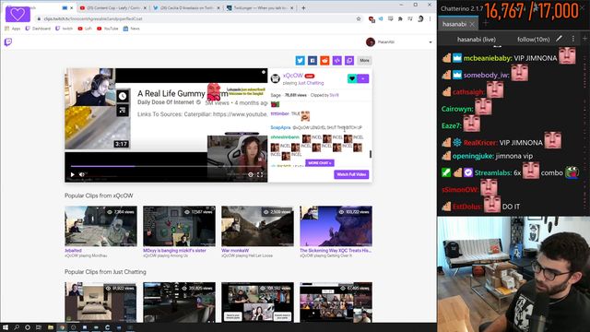Screen dimensions: 590x332
Task: Click the Chrome profile avatar
Action: [420, 18]
